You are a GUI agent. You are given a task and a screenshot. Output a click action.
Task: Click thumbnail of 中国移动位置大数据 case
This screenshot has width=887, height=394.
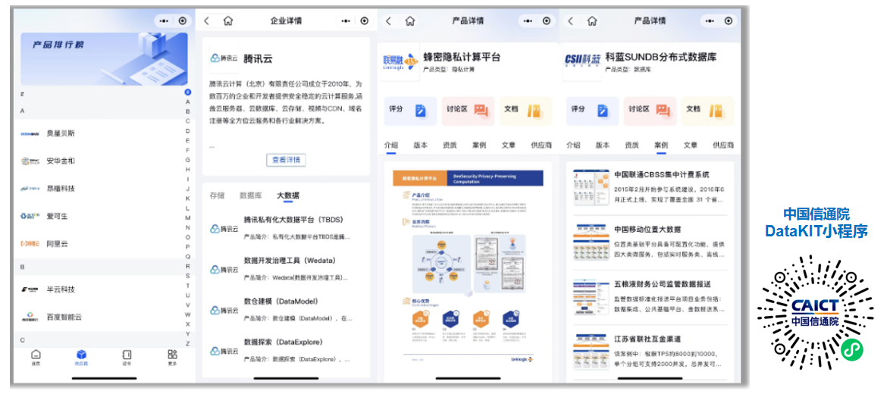pos(591,242)
